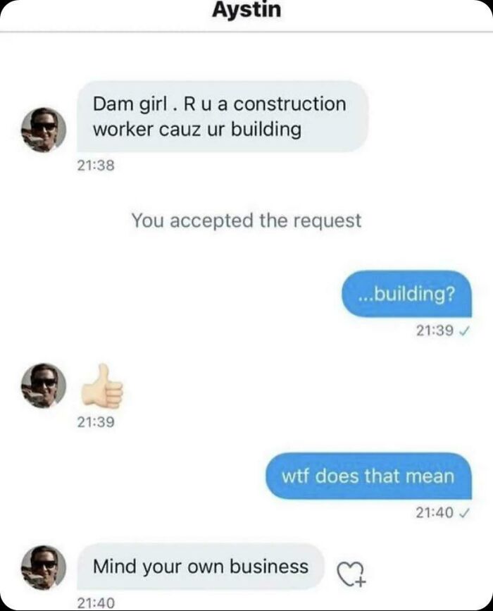
Task: Tap 21:40 timestamp under last received message
Action: pos(96,603)
